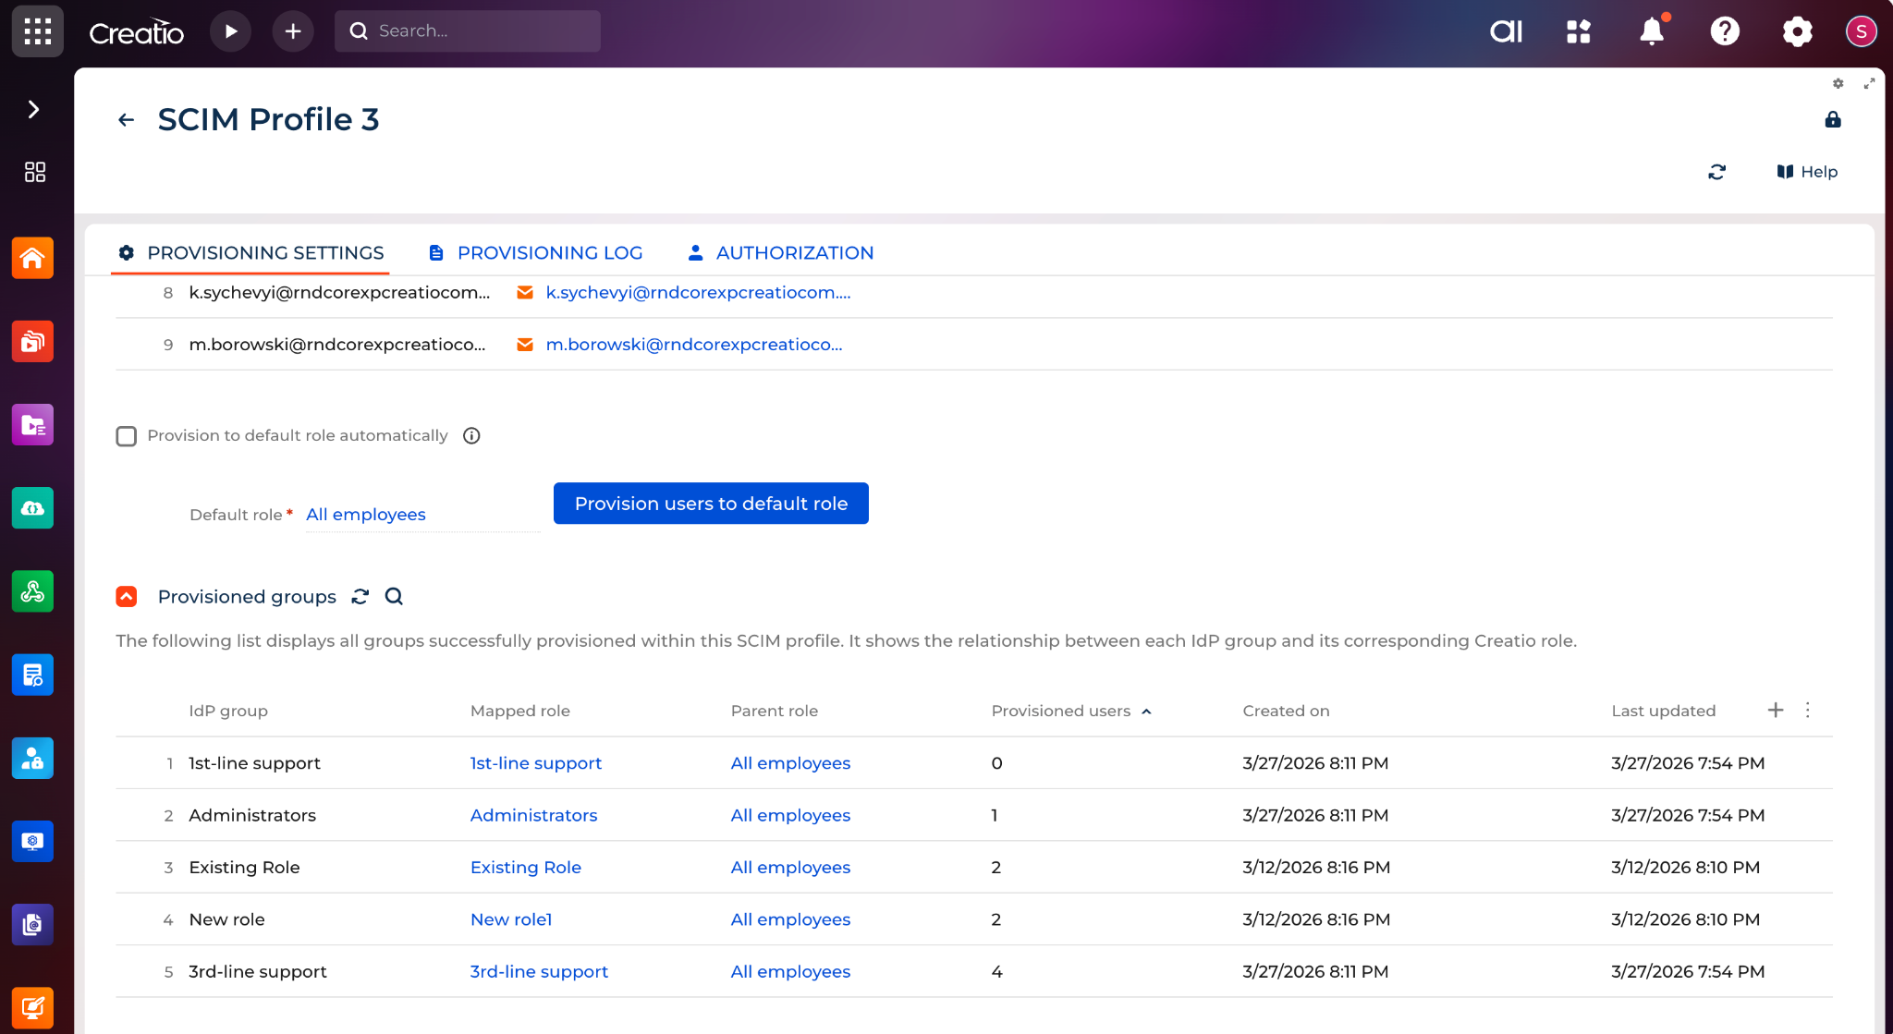Open the 3rd-line support mapped role link
This screenshot has height=1034, width=1893.
click(x=539, y=971)
